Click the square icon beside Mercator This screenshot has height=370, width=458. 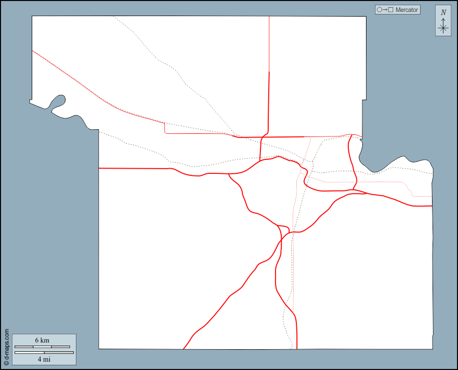coord(390,10)
